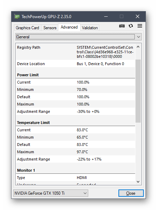Click the scrollbar up arrow
This screenshot has width=157, height=210.
coord(138,47)
